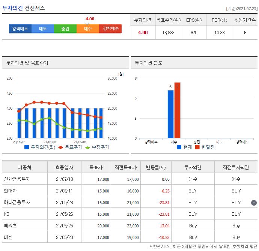
Task: Click the 직전목표가 column header
Action: [x=126, y=167]
